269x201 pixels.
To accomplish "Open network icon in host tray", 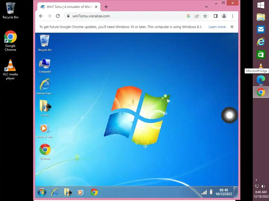I will [257, 186].
